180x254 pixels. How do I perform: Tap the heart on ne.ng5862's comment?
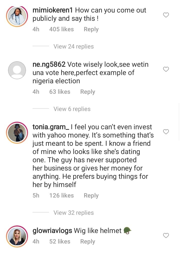point(166,69)
